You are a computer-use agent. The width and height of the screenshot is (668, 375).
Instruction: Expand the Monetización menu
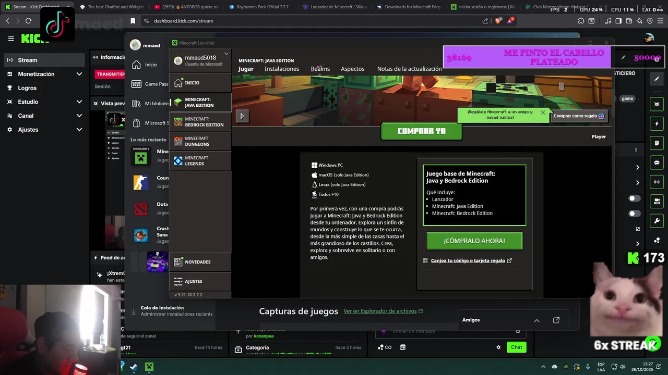pos(44,74)
